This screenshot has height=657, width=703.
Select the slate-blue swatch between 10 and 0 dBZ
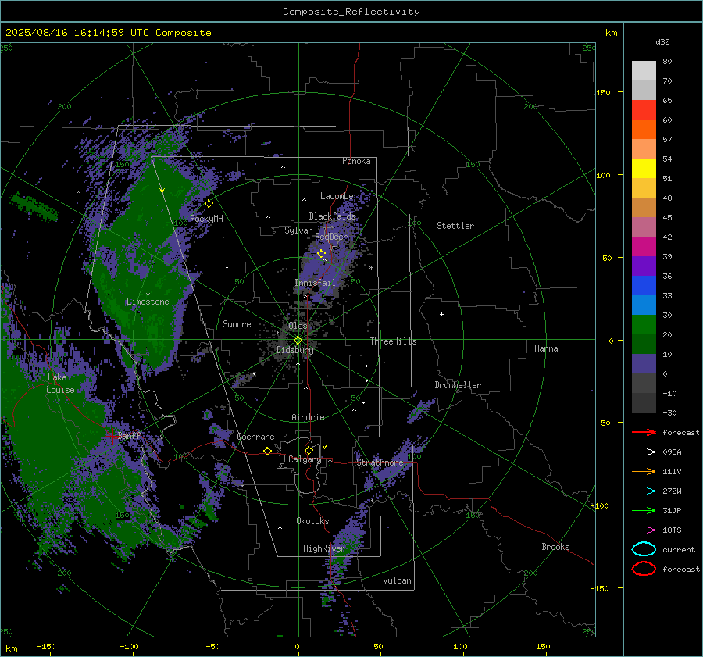tap(644, 364)
